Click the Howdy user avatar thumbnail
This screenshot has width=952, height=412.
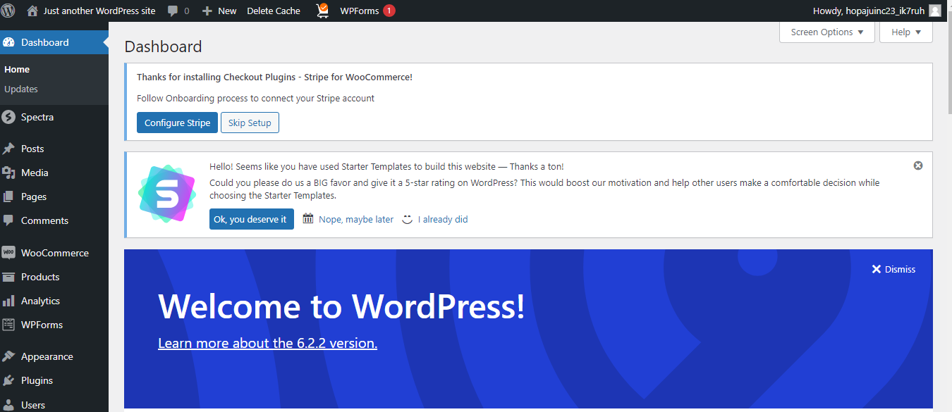pos(934,10)
